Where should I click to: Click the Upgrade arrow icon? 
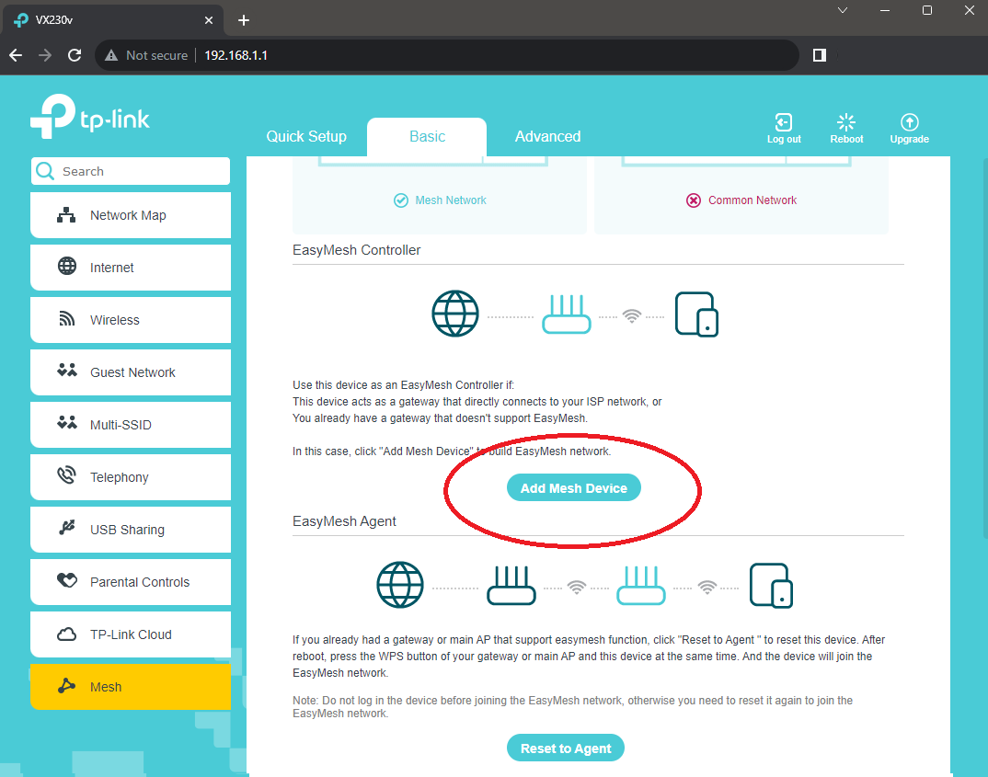909,123
